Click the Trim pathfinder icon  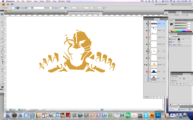pos(176,83)
